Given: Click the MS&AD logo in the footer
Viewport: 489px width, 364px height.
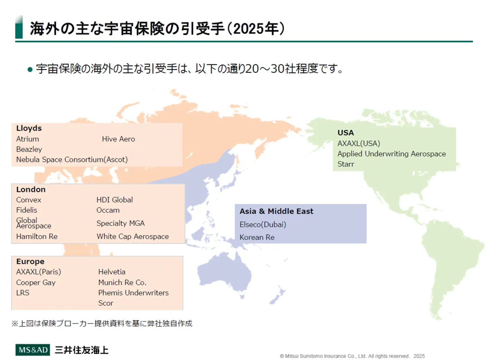Looking at the screenshot, I should 33,350.
